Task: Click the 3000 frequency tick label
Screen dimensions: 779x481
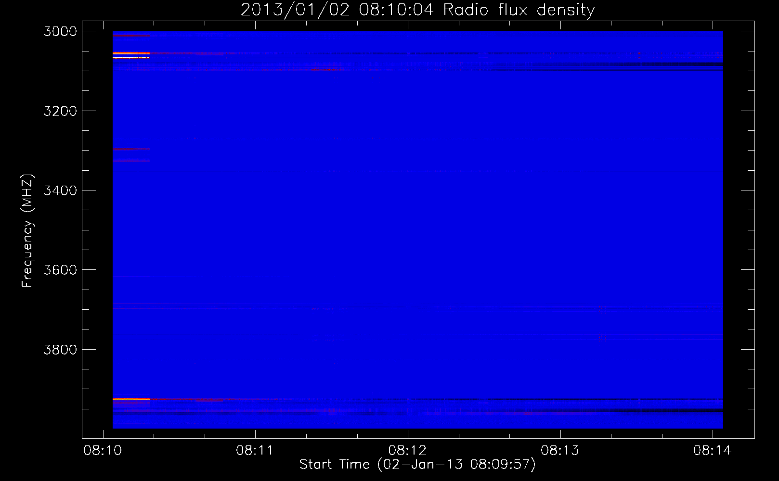Action: coord(60,31)
